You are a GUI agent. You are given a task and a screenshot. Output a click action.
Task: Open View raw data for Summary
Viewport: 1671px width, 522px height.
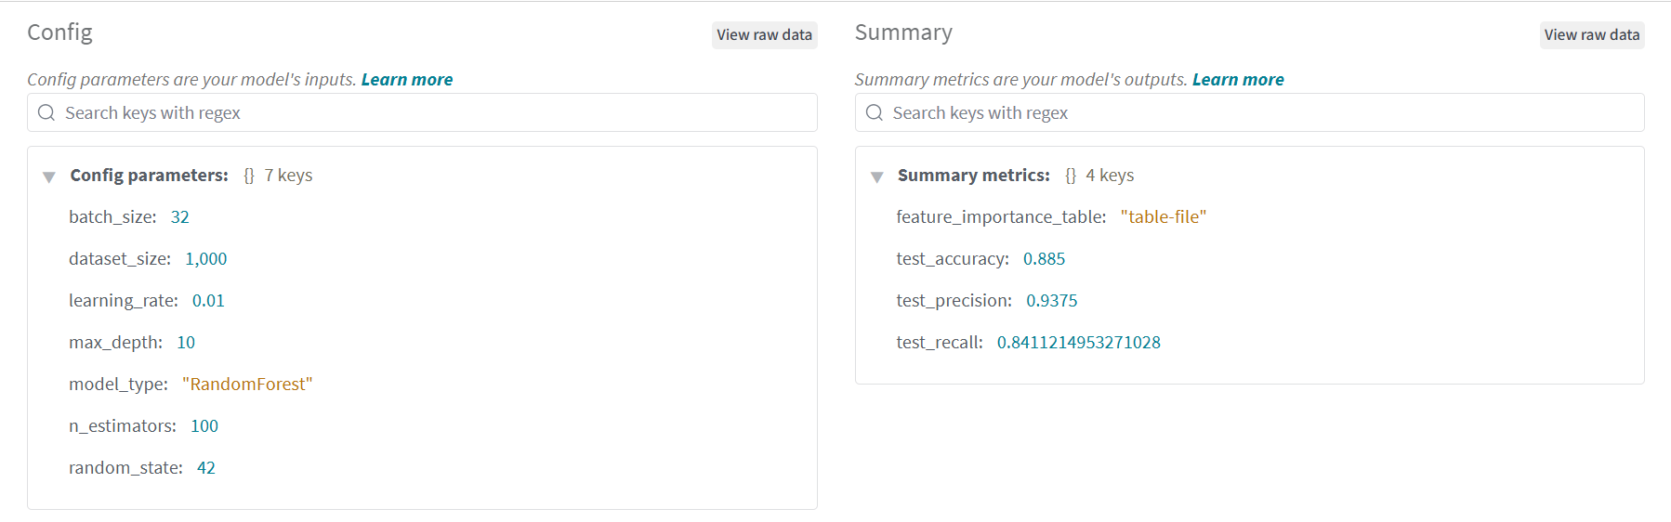(x=1591, y=35)
